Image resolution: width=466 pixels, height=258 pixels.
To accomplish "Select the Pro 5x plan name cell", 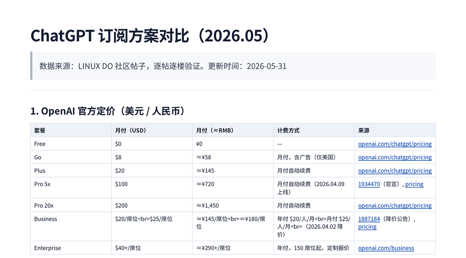I will point(71,188).
